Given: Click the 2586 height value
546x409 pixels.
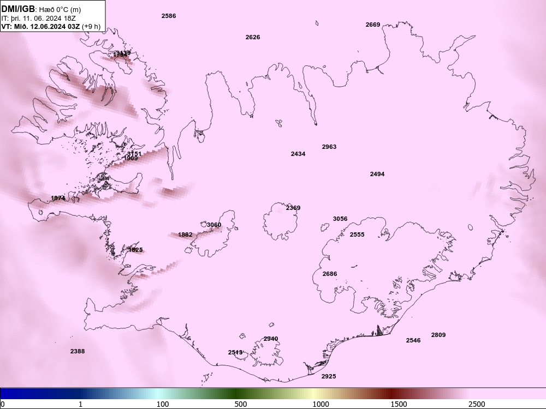Looking at the screenshot, I should (x=169, y=16).
